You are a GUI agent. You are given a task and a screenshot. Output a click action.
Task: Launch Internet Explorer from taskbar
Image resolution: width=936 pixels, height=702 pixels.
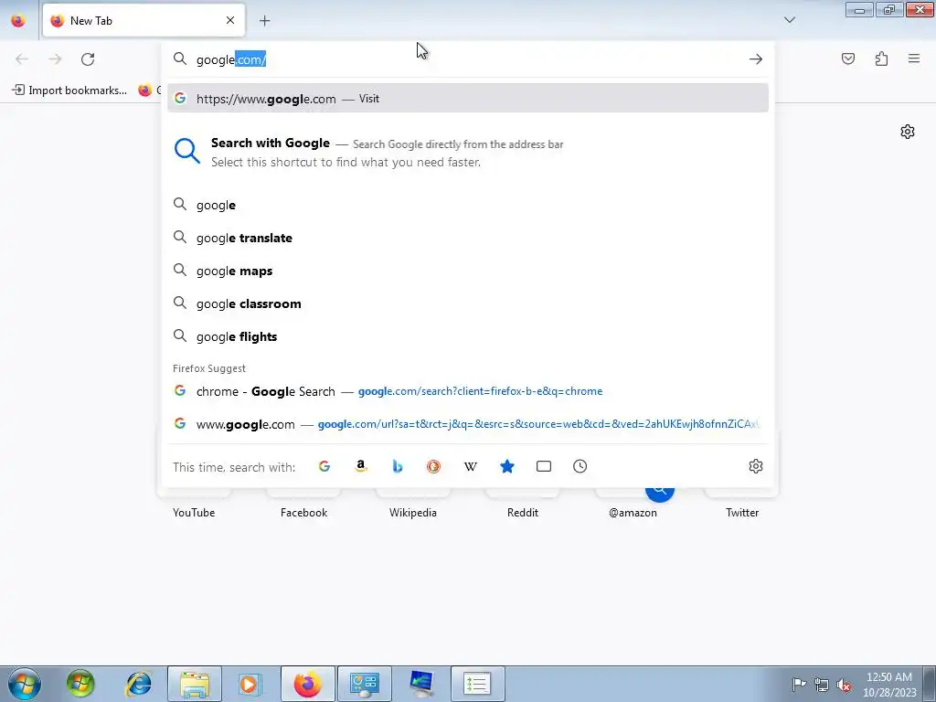coord(139,684)
